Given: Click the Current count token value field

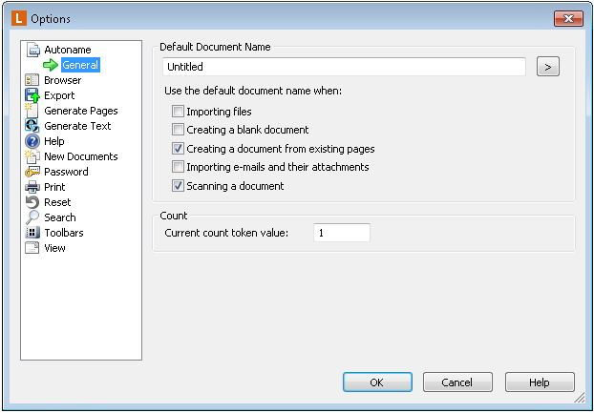Looking at the screenshot, I should (x=342, y=233).
